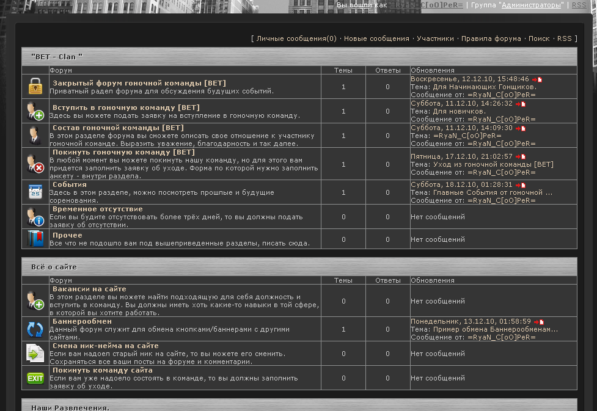Image resolution: width=597 pixels, height=411 pixels.
Task: Click the document arrow icon beside Смена ник-нейма
Action: pos(35,353)
